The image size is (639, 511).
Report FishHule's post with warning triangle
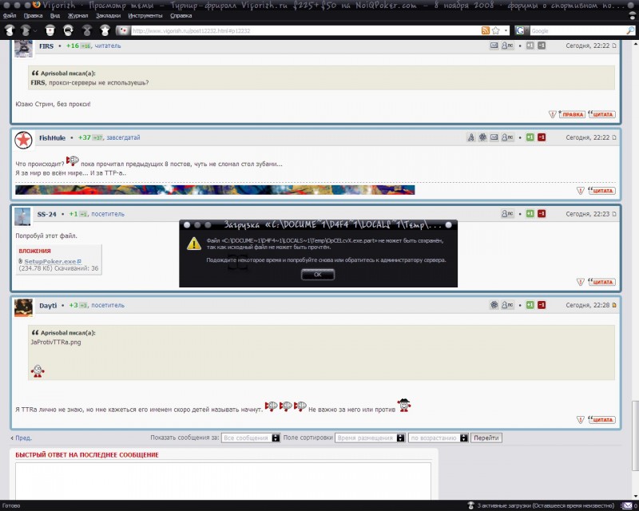coord(581,191)
